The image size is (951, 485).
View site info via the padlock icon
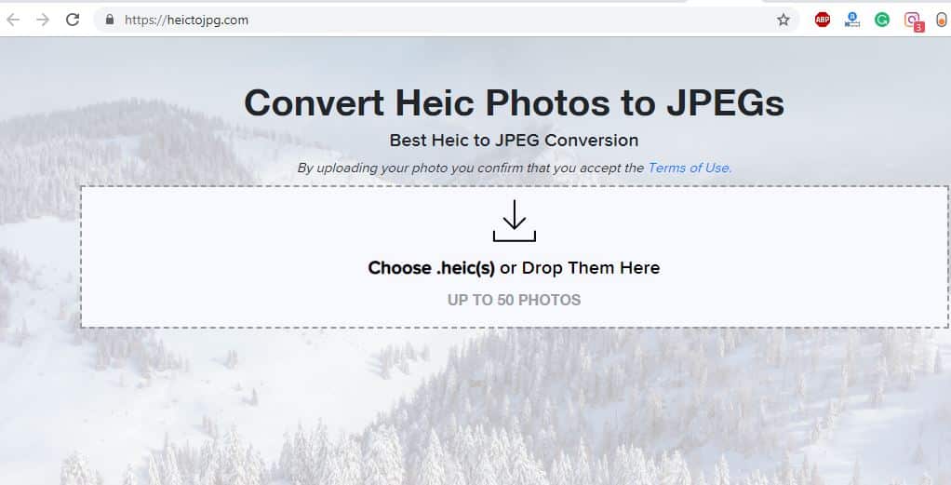point(110,20)
